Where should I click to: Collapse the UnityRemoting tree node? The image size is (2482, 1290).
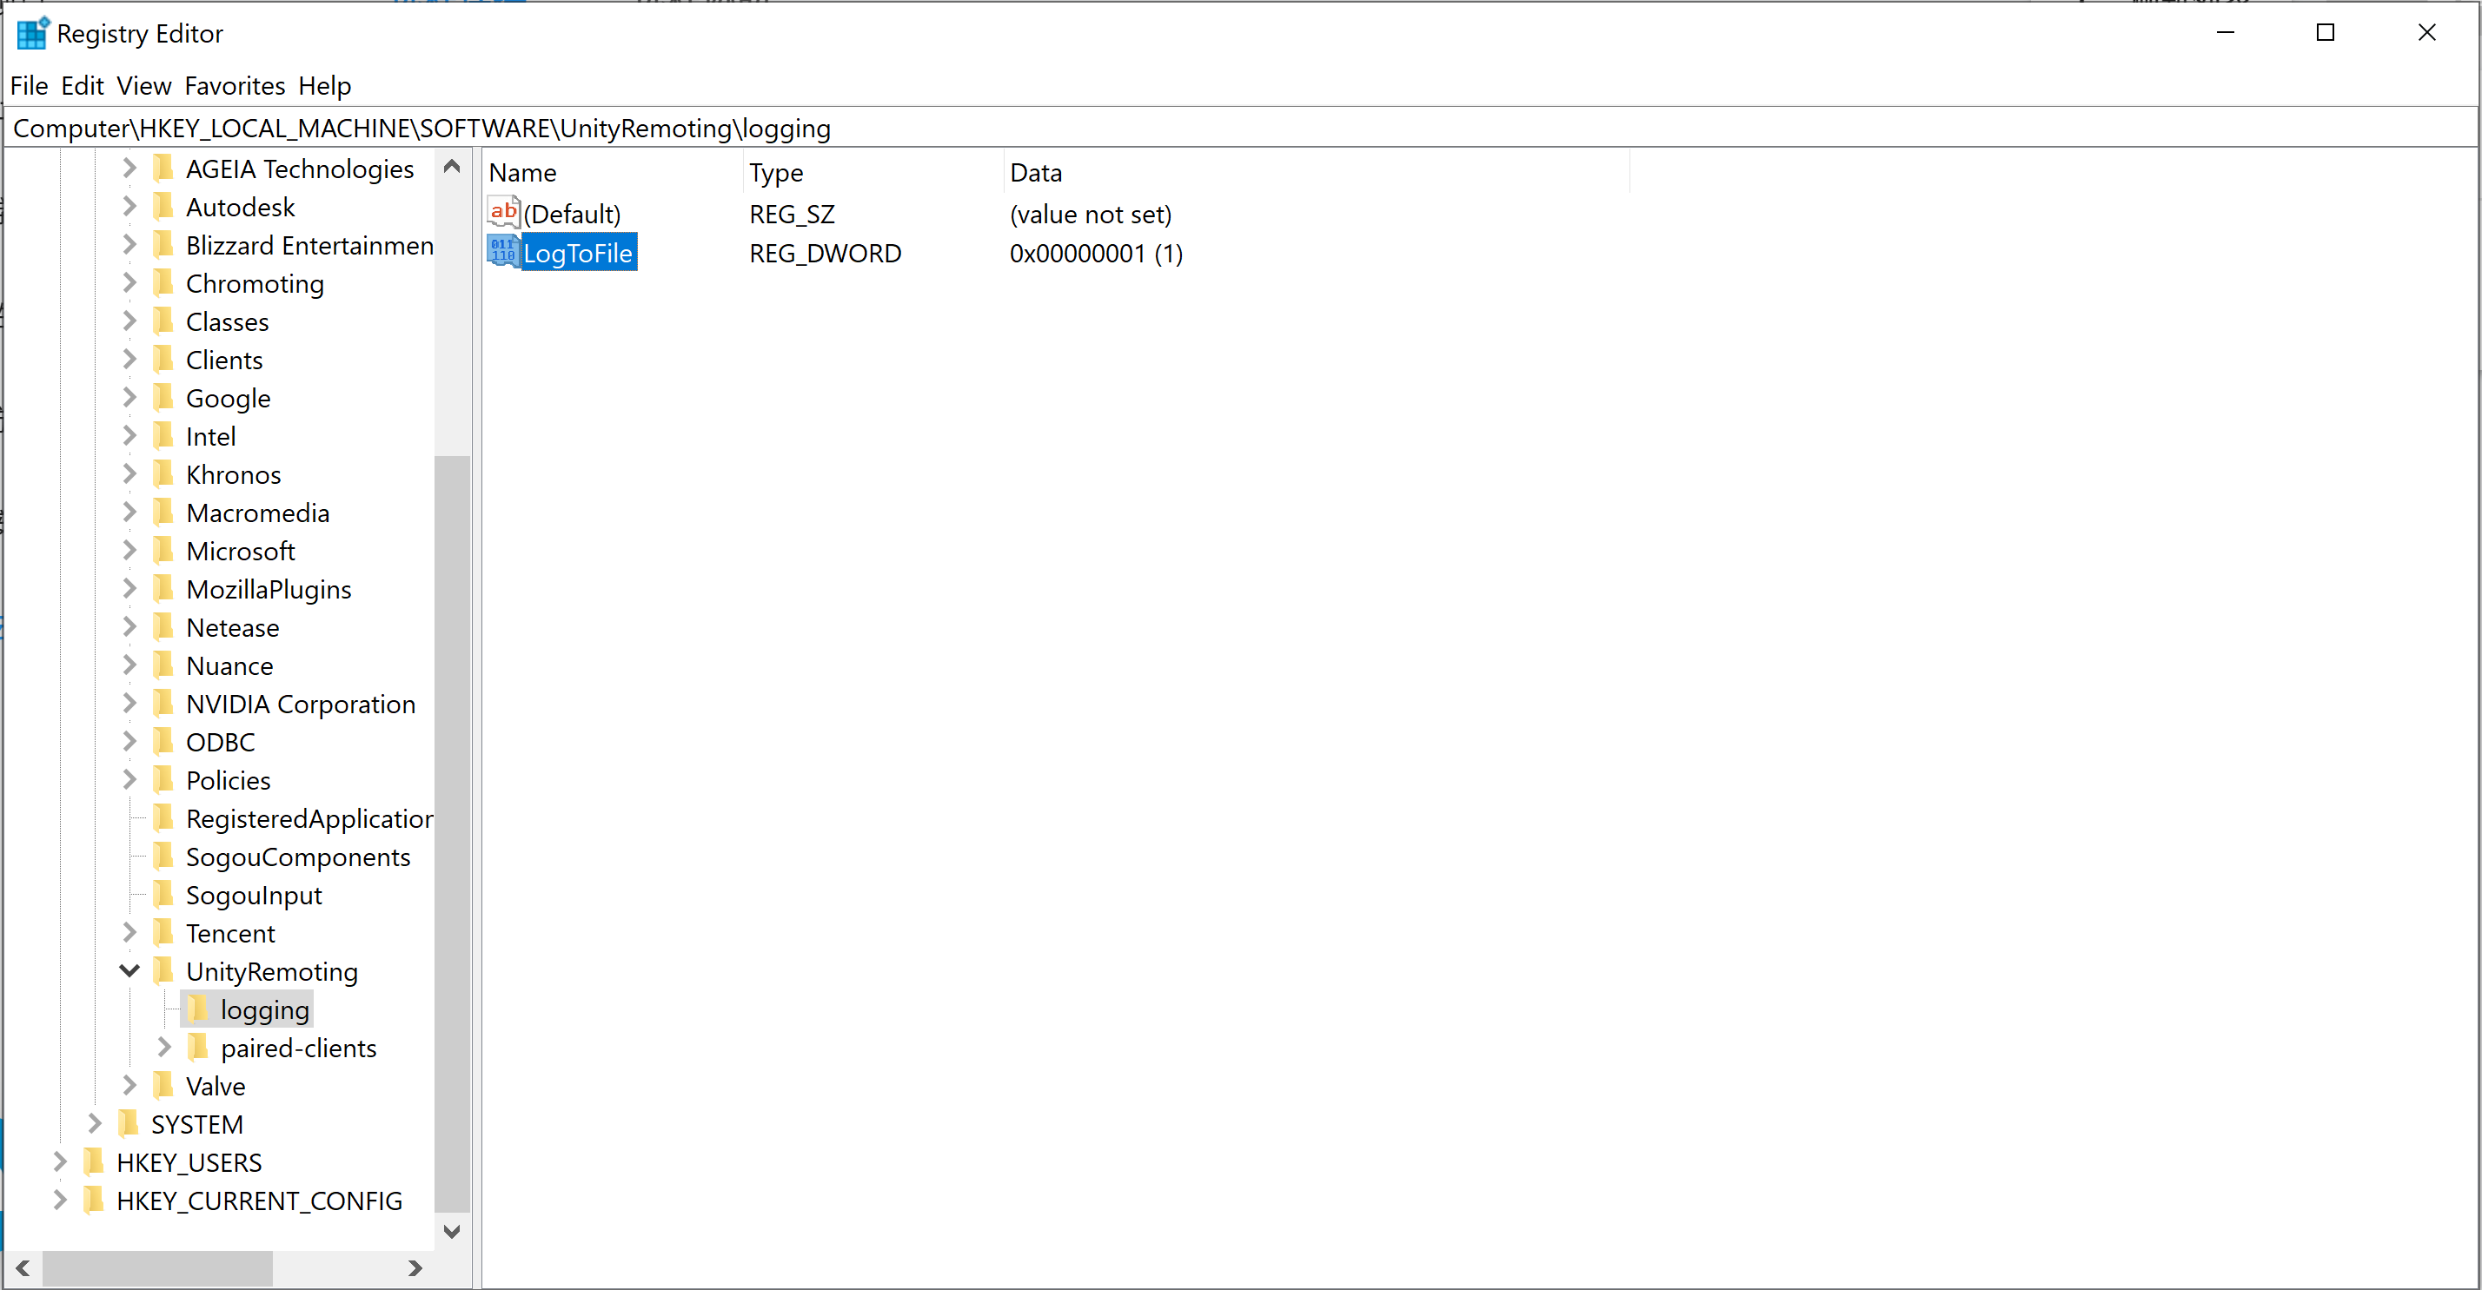click(129, 971)
